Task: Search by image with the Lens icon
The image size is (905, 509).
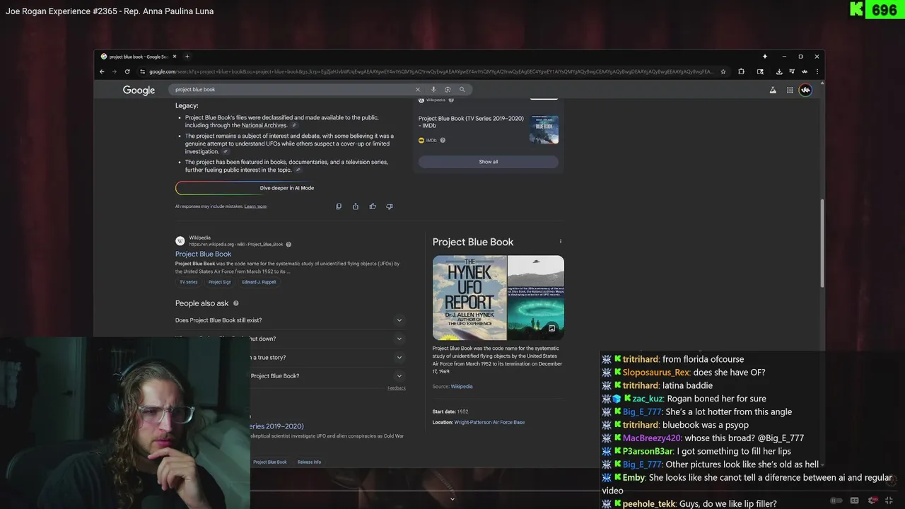Action: pyautogui.click(x=448, y=90)
